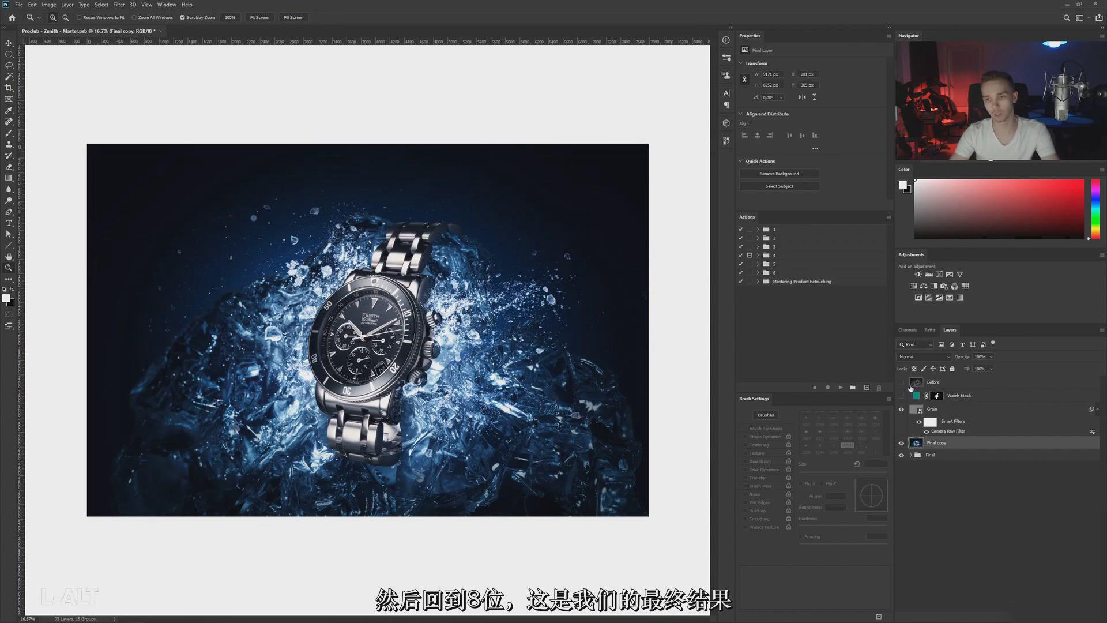Enable the Resize Windows to Fit checkbox

point(80,17)
